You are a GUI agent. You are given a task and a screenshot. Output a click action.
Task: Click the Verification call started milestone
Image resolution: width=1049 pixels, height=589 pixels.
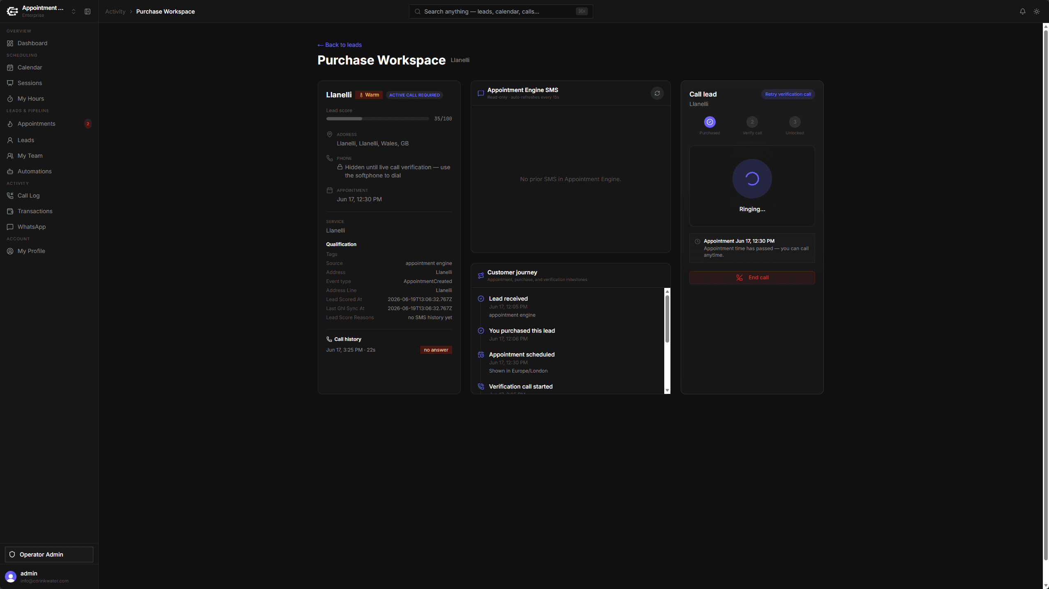(520, 387)
